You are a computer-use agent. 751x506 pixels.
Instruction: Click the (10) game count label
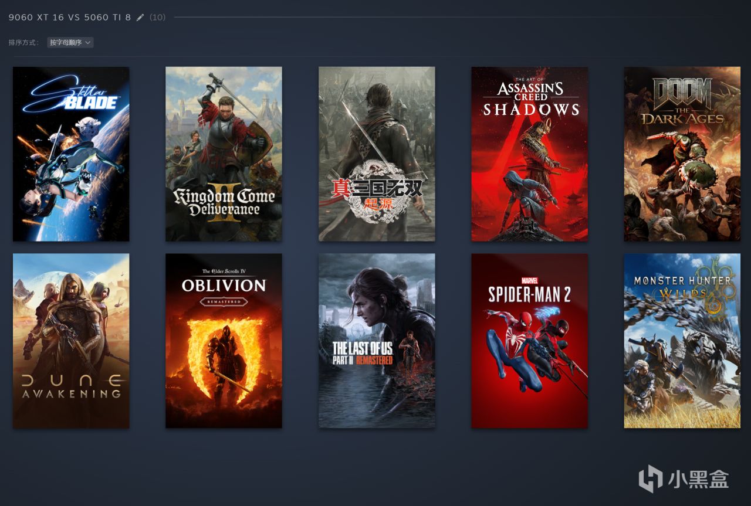(157, 18)
